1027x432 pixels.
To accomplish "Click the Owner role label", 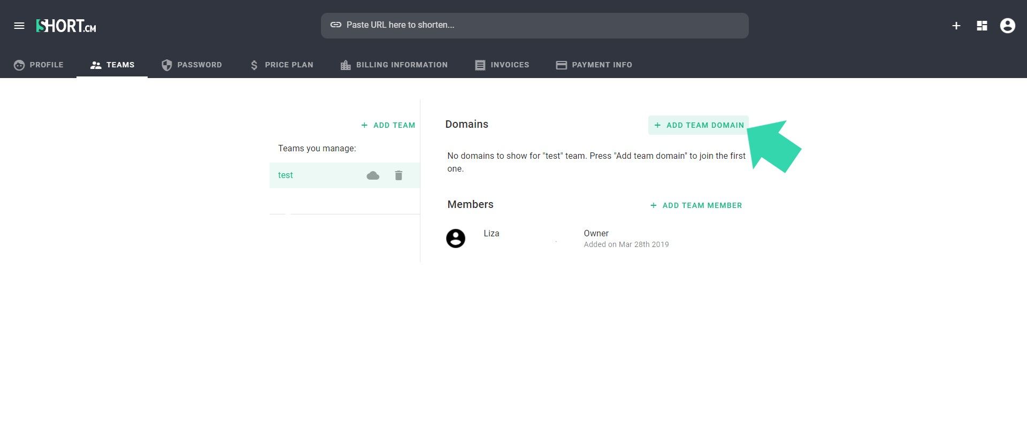I will [596, 233].
